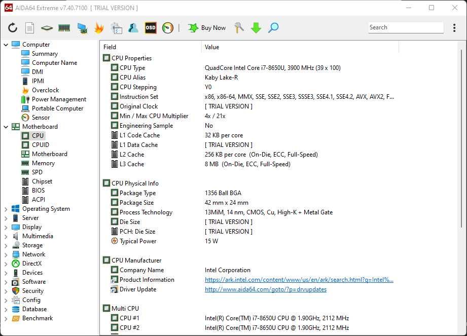Click the motherboard chip toolbar icon
This screenshot has width=467, height=336.
coord(47,28)
